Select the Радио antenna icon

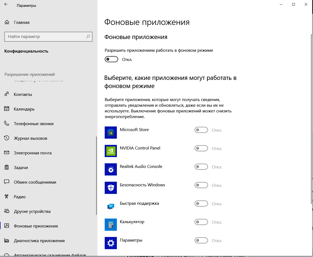click(x=6, y=196)
